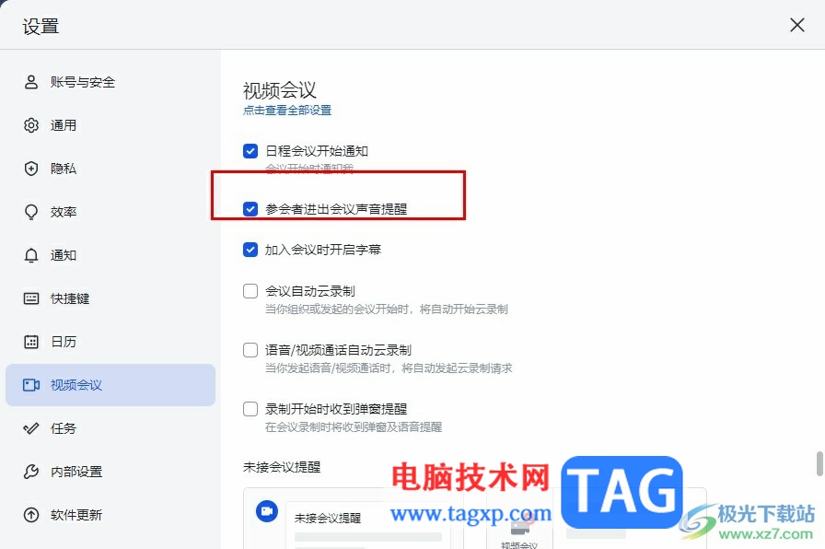
Task: Close the 设置 dialog
Action: (797, 25)
